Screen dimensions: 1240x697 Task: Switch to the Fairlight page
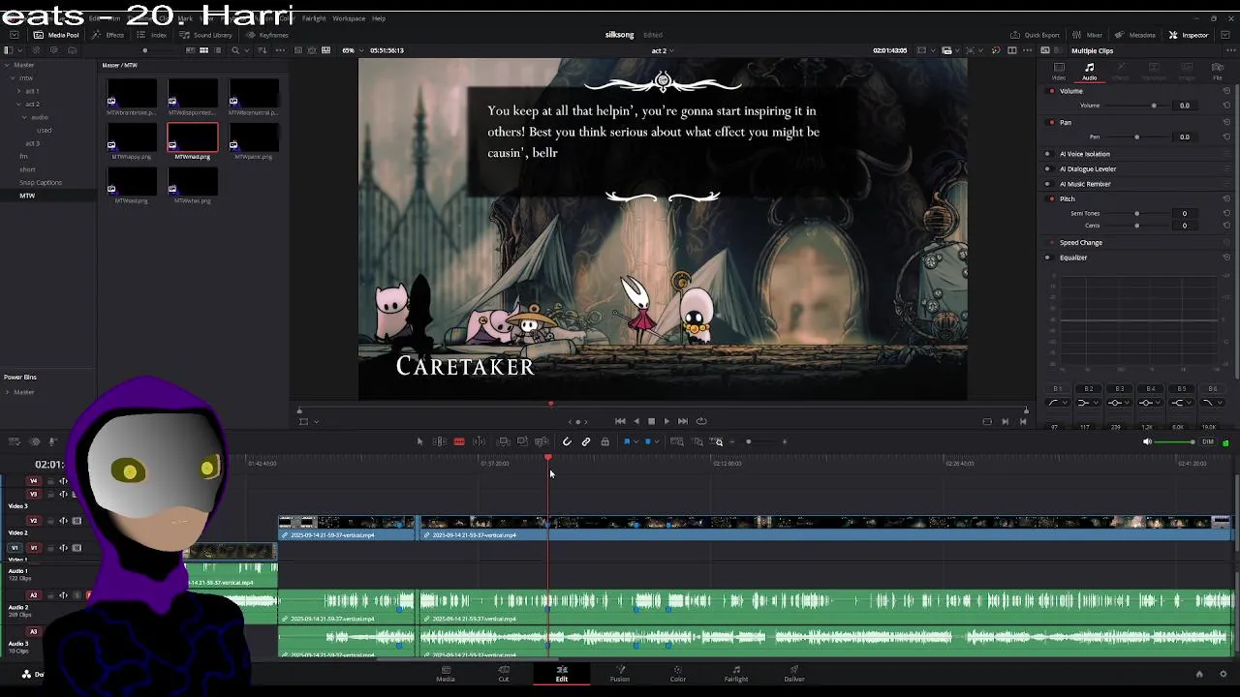[x=736, y=674]
